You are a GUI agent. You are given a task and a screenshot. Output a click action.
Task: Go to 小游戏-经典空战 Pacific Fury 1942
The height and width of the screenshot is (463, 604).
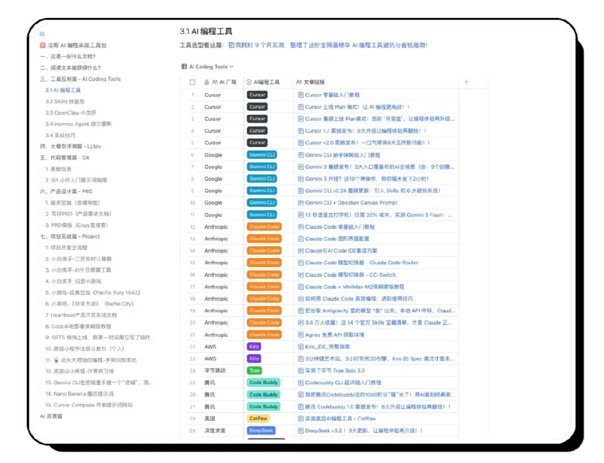click(x=93, y=293)
